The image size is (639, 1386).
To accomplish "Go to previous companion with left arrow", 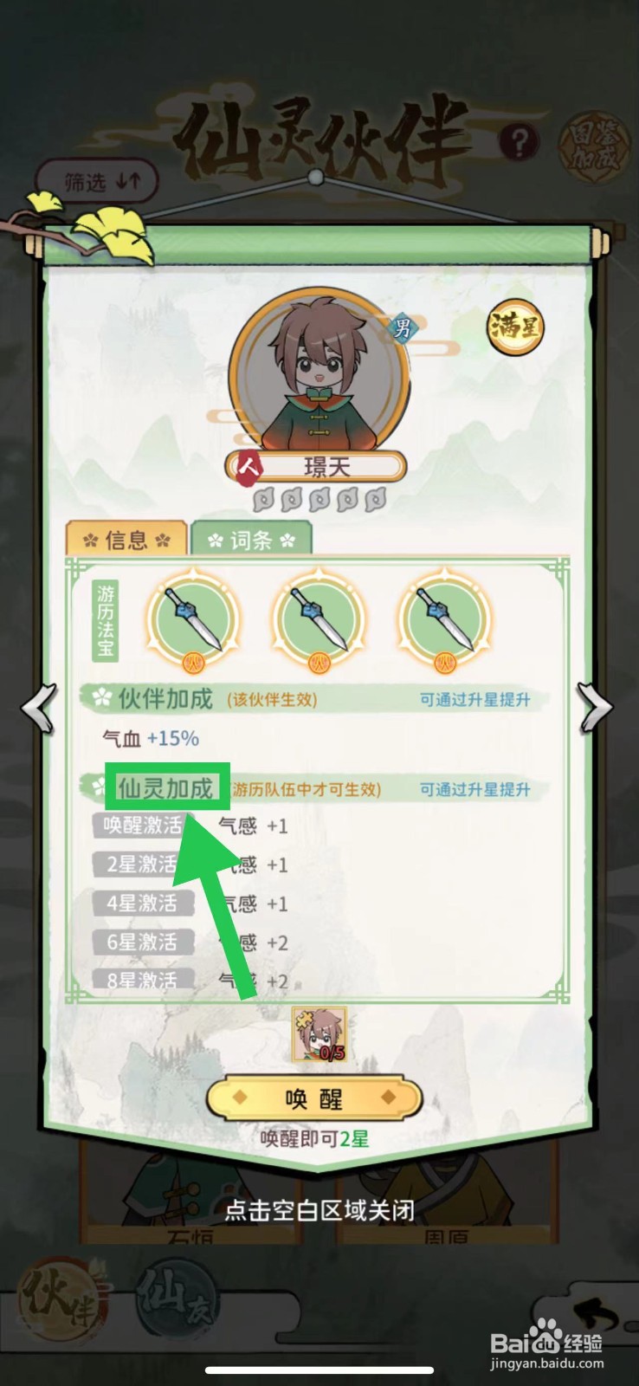I will (x=39, y=708).
